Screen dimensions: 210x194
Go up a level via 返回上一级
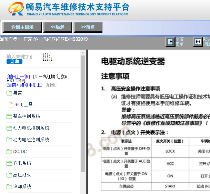click(x=18, y=76)
